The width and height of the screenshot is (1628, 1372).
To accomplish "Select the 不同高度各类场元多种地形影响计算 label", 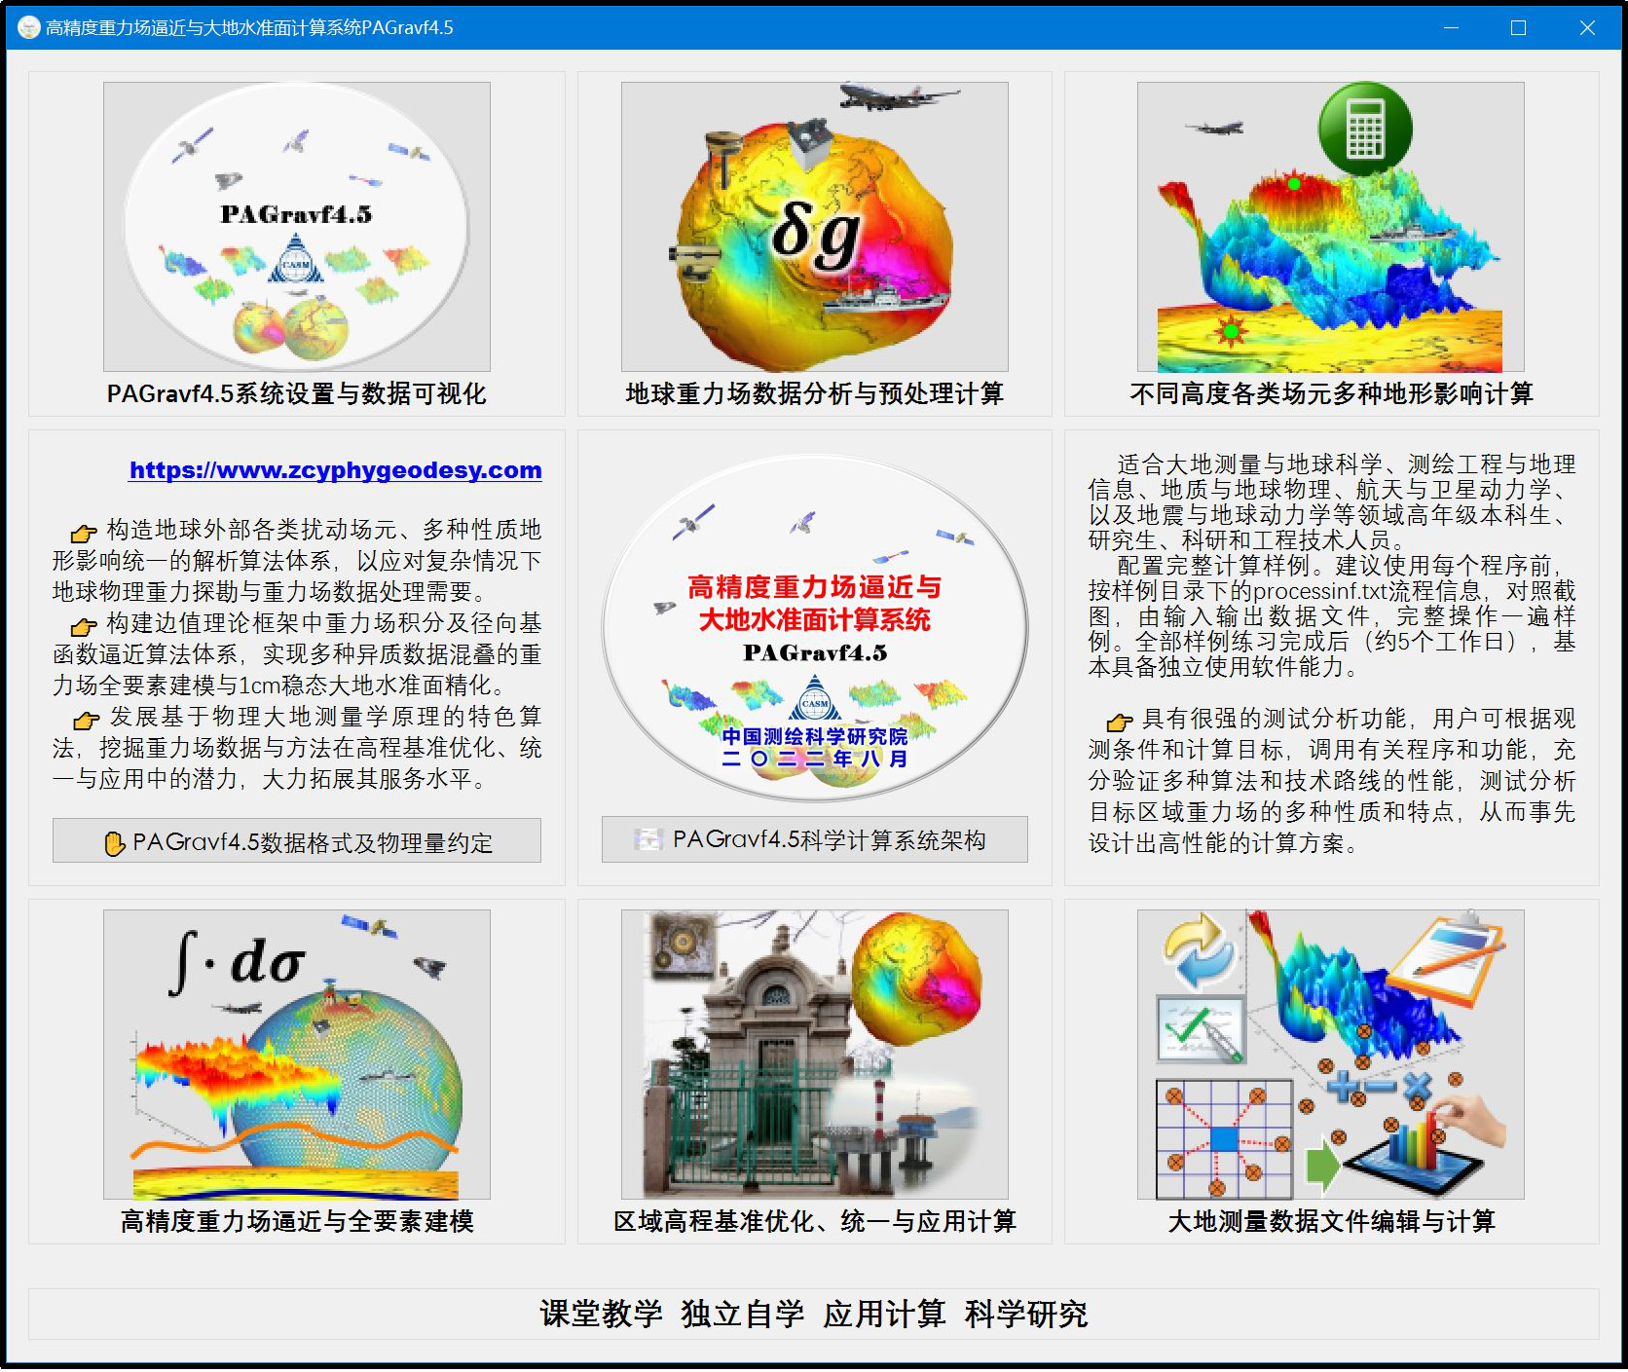I will tap(1330, 393).
